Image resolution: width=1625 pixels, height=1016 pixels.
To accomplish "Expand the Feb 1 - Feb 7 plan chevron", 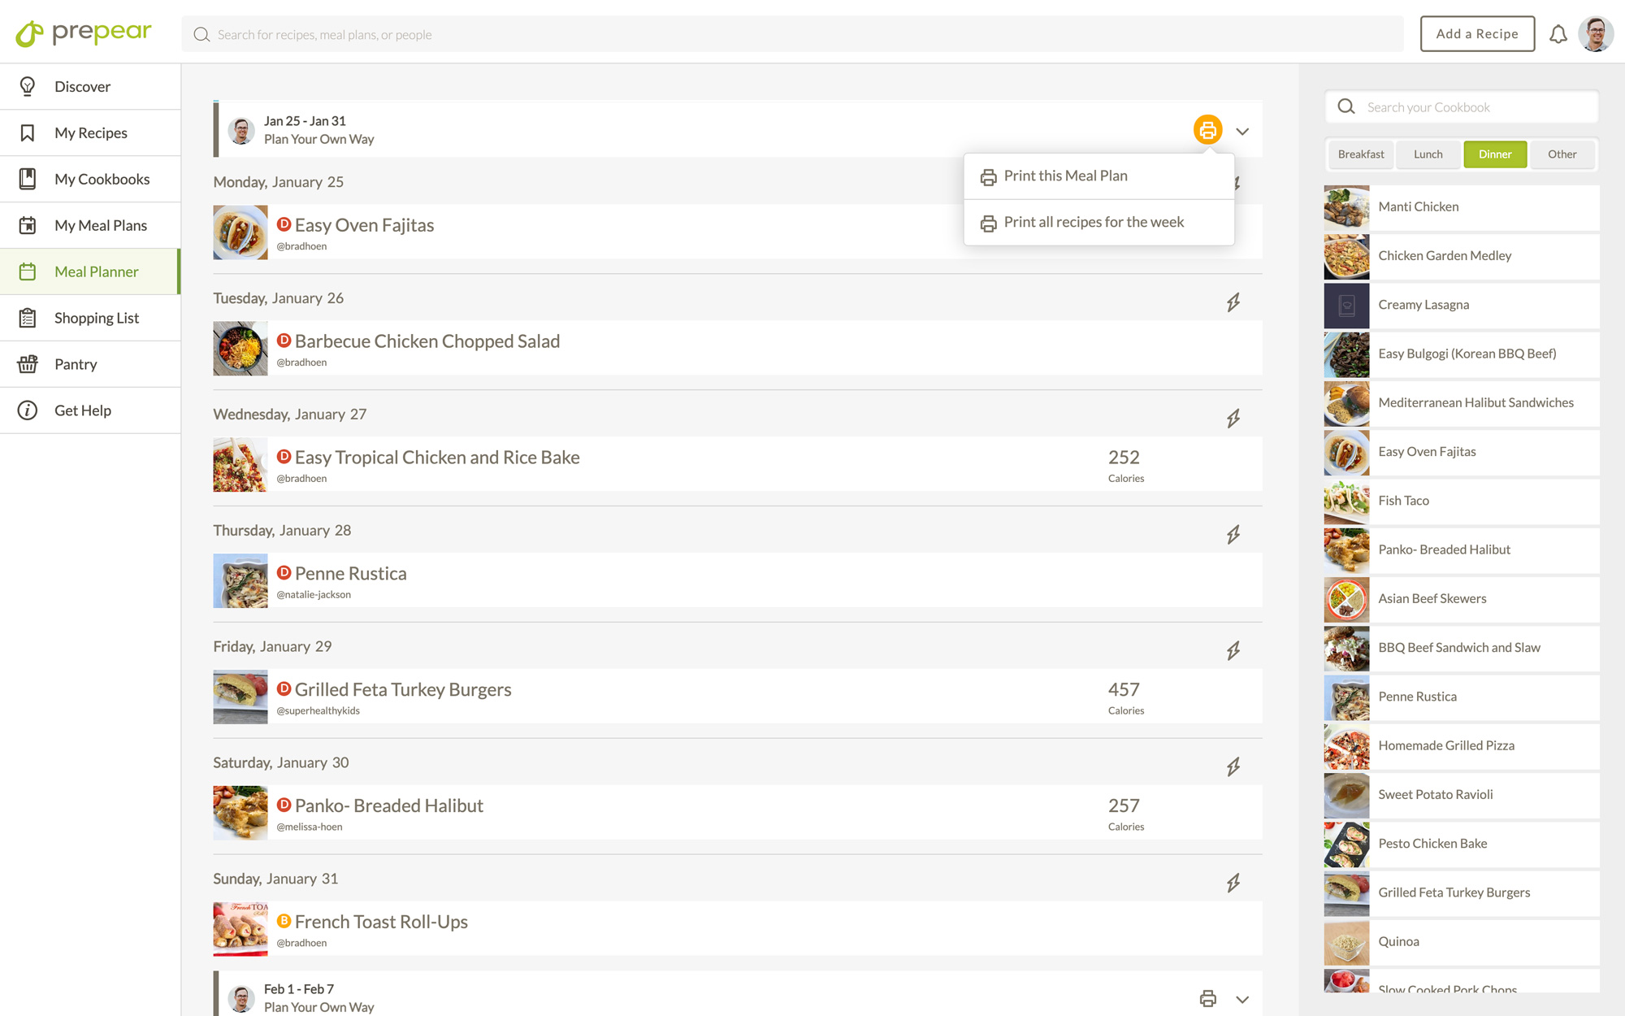I will point(1242,999).
